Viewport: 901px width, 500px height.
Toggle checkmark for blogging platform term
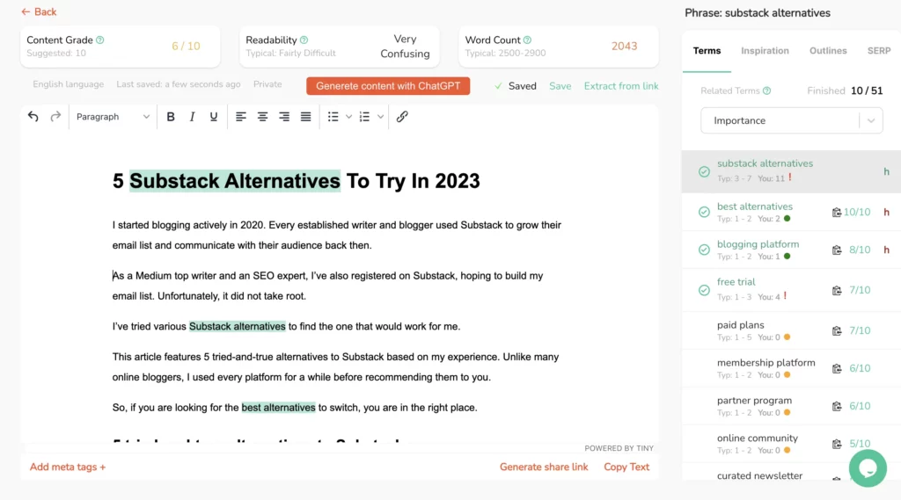click(x=704, y=250)
